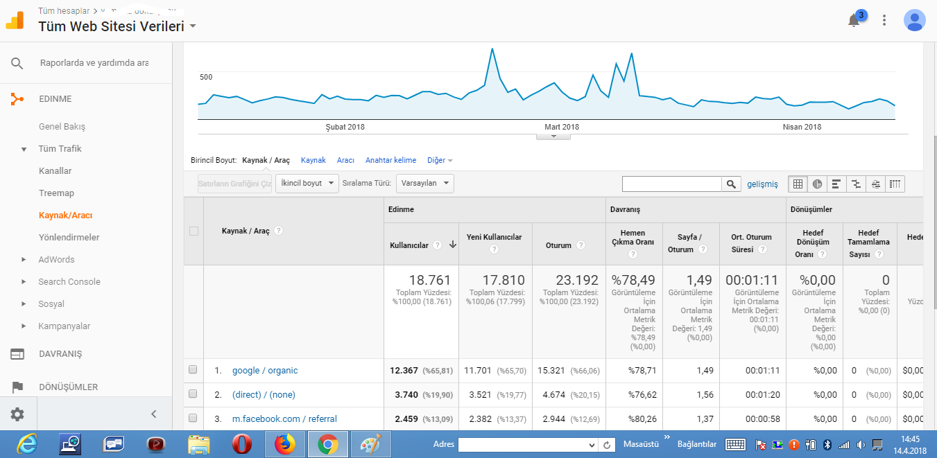Open the Varsayılan sort type dropdown
This screenshot has width=937, height=458.
[425, 183]
